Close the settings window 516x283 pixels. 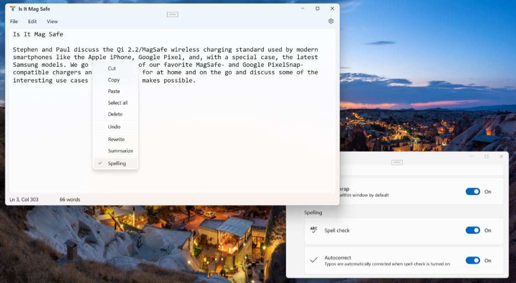[x=501, y=157]
